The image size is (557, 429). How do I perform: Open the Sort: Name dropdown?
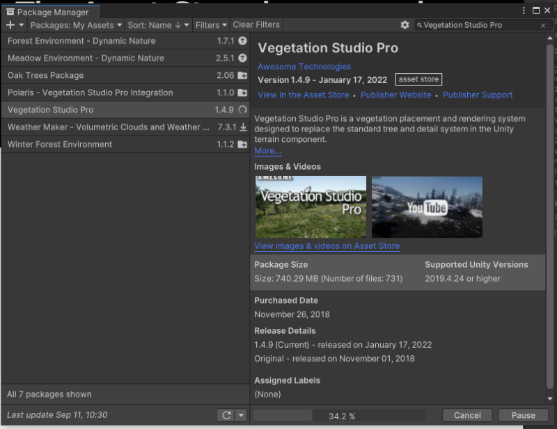(x=157, y=24)
